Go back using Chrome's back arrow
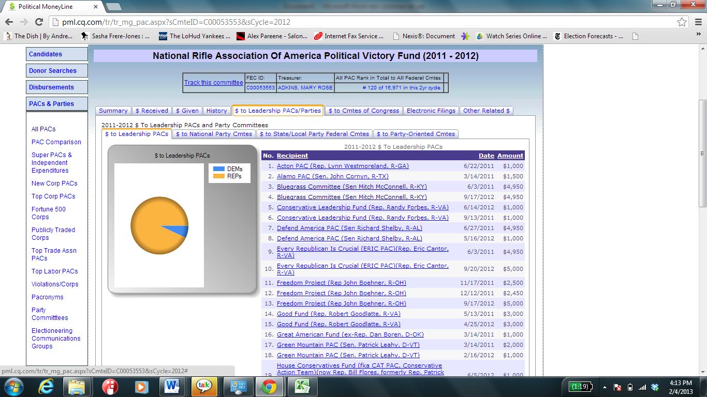Viewport: 707px width, 397px height. tap(9, 22)
